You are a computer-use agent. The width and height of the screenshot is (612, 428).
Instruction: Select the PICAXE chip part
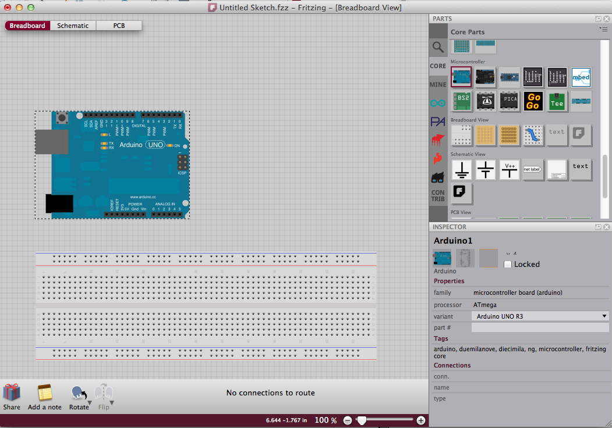coord(510,101)
